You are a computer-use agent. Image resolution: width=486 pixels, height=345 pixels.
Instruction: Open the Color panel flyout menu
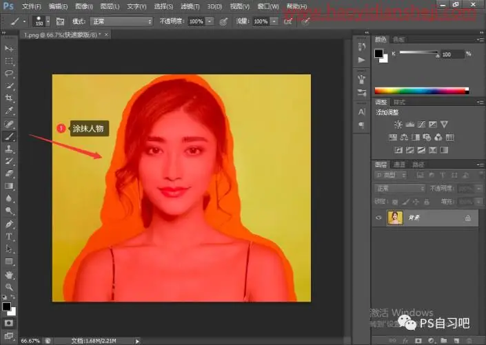pos(480,40)
